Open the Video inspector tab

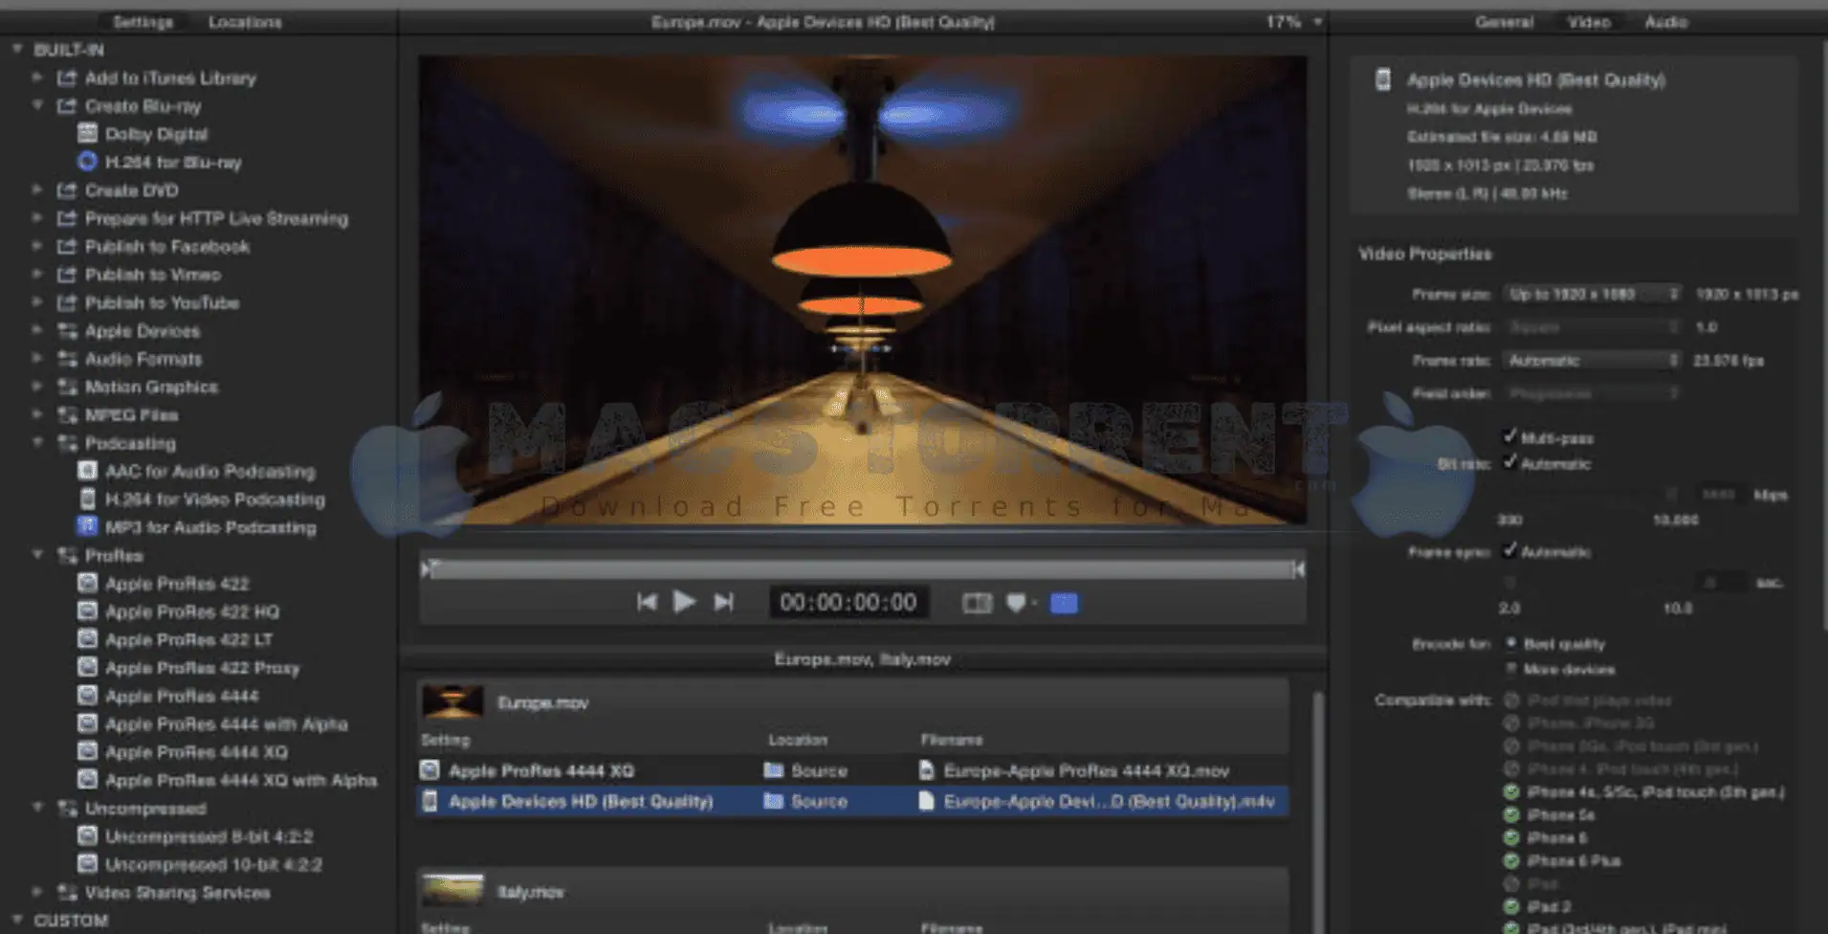(1588, 21)
